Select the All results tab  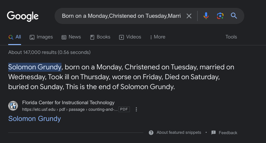[15, 37]
